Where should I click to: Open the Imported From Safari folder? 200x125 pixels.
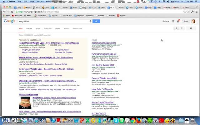click(x=84, y=16)
